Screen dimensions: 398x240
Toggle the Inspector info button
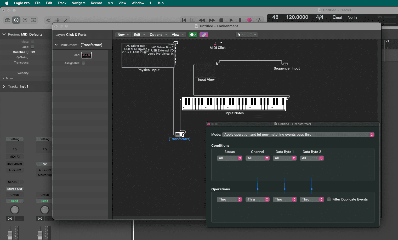[x=16, y=20]
